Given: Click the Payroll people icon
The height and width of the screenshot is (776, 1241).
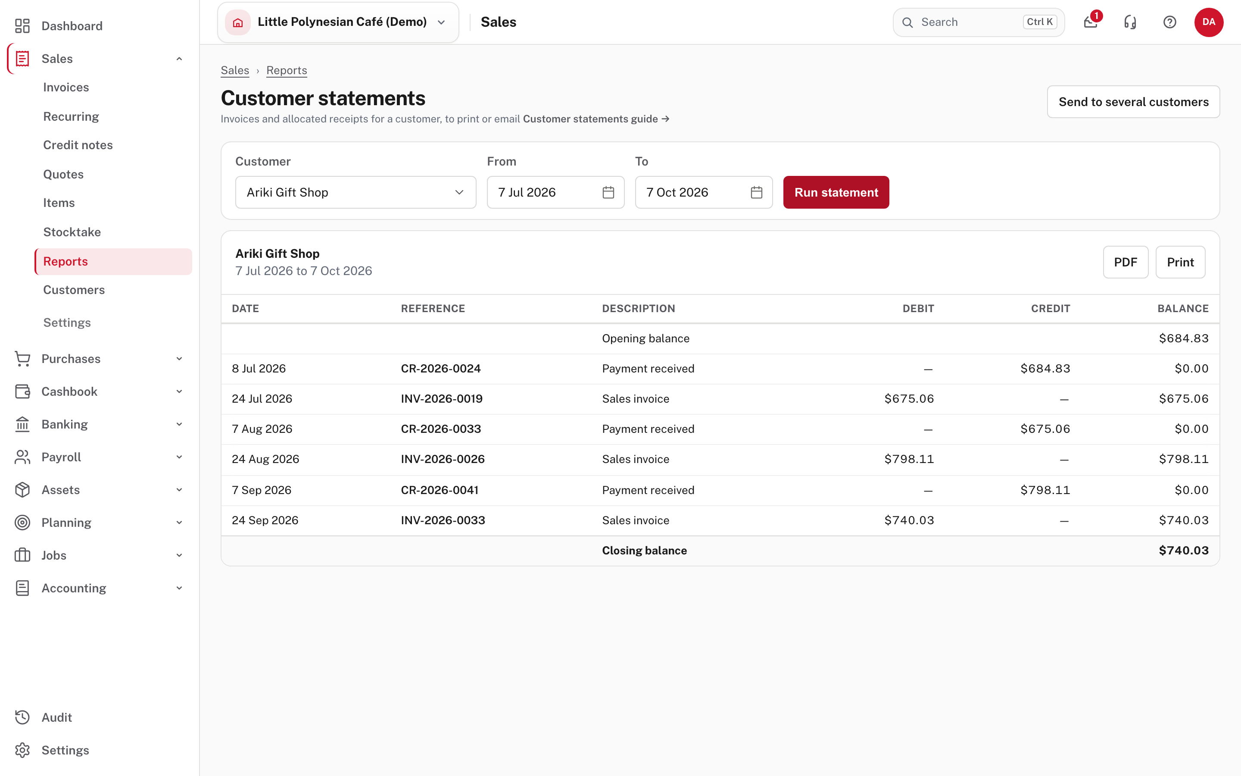Looking at the screenshot, I should pyautogui.click(x=22, y=457).
